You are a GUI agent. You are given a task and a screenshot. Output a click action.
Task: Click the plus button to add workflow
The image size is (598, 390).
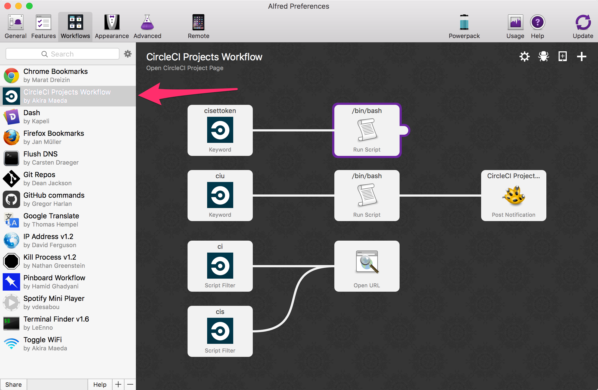point(118,384)
